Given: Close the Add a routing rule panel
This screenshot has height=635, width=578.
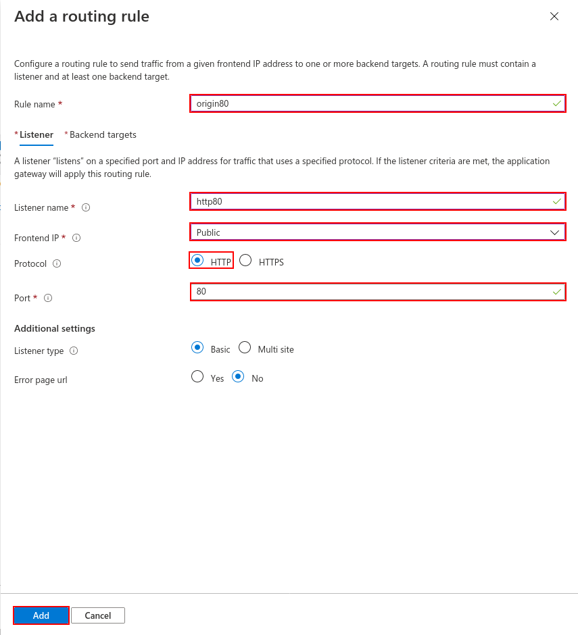Looking at the screenshot, I should pos(554,16).
